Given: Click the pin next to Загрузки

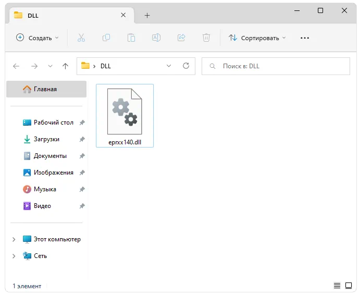Looking at the screenshot, I should coord(82,139).
